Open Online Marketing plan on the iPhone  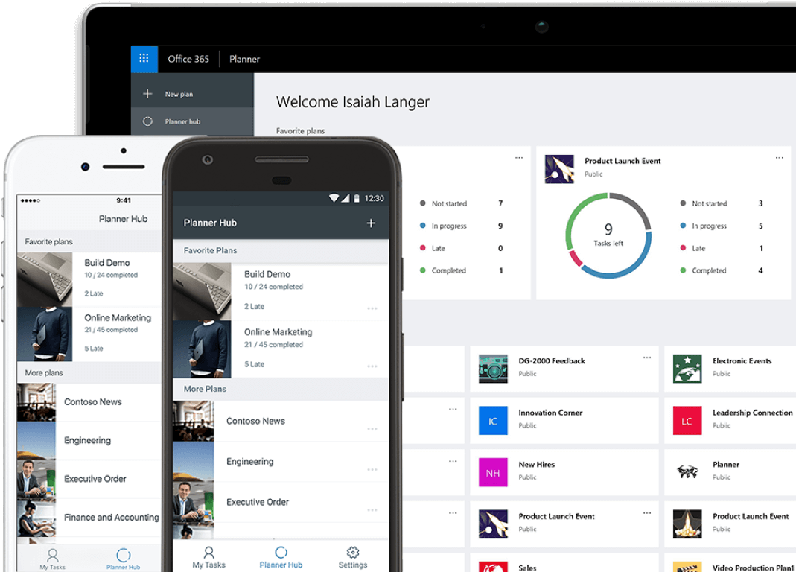89,334
